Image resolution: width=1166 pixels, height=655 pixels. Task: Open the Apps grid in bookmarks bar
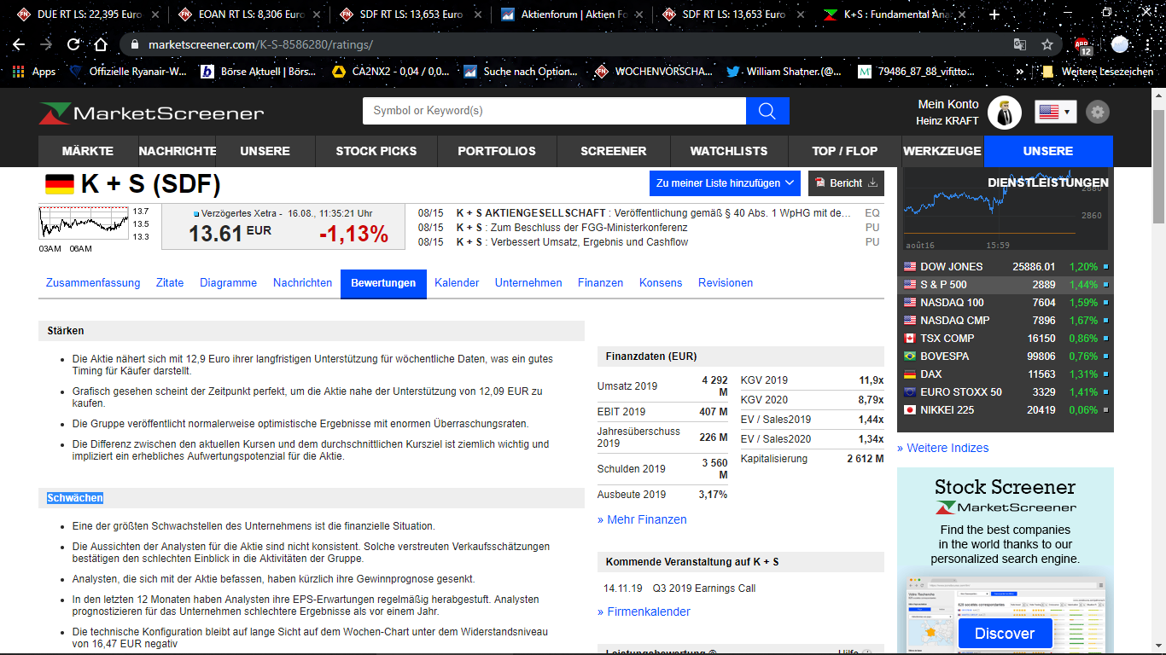35,72
